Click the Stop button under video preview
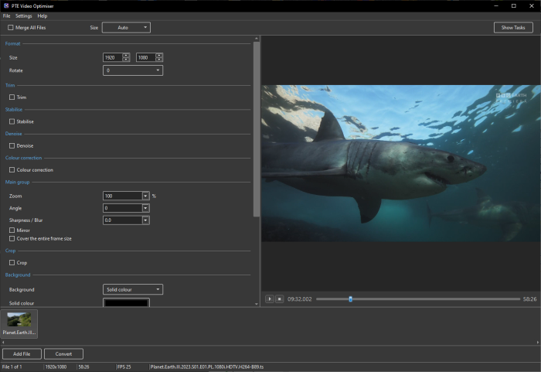The width and height of the screenshot is (541, 372). [x=279, y=299]
